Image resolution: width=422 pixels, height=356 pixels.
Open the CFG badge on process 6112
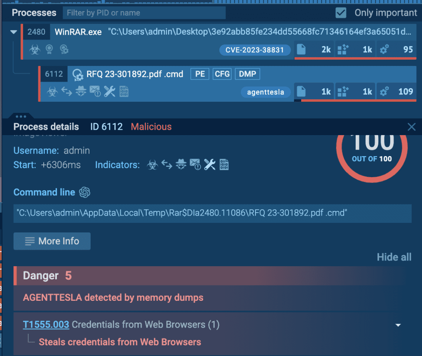[222, 74]
